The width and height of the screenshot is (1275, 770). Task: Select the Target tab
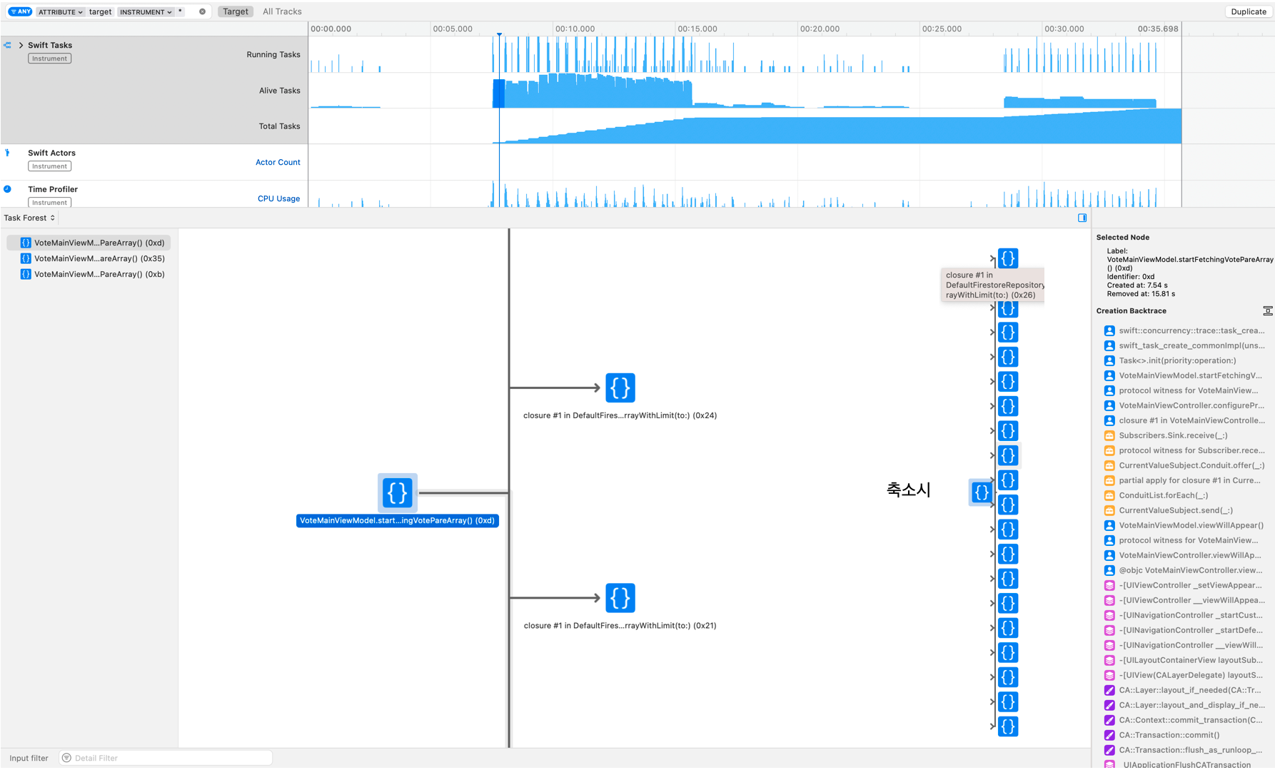(x=235, y=11)
